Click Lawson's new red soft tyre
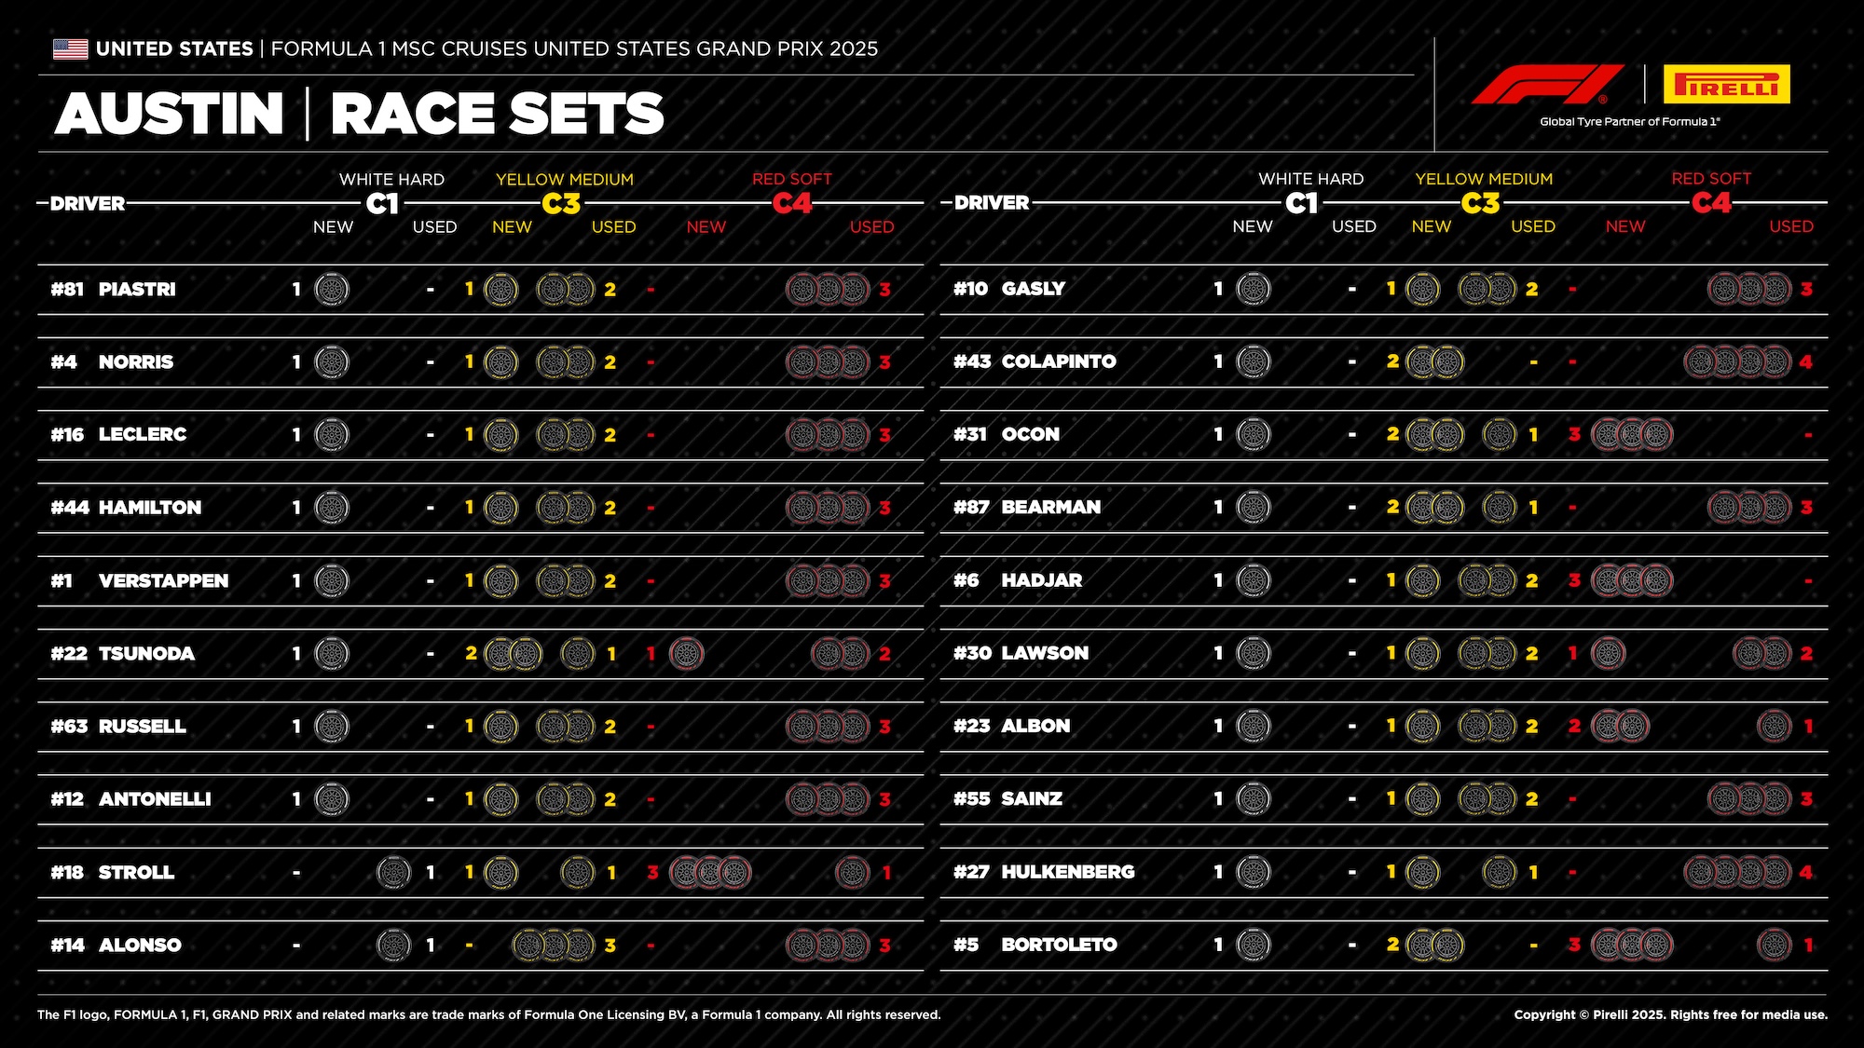1864x1048 pixels. click(x=1608, y=654)
